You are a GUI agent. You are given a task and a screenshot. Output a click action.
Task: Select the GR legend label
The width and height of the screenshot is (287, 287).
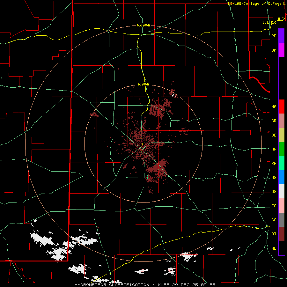click(274, 121)
